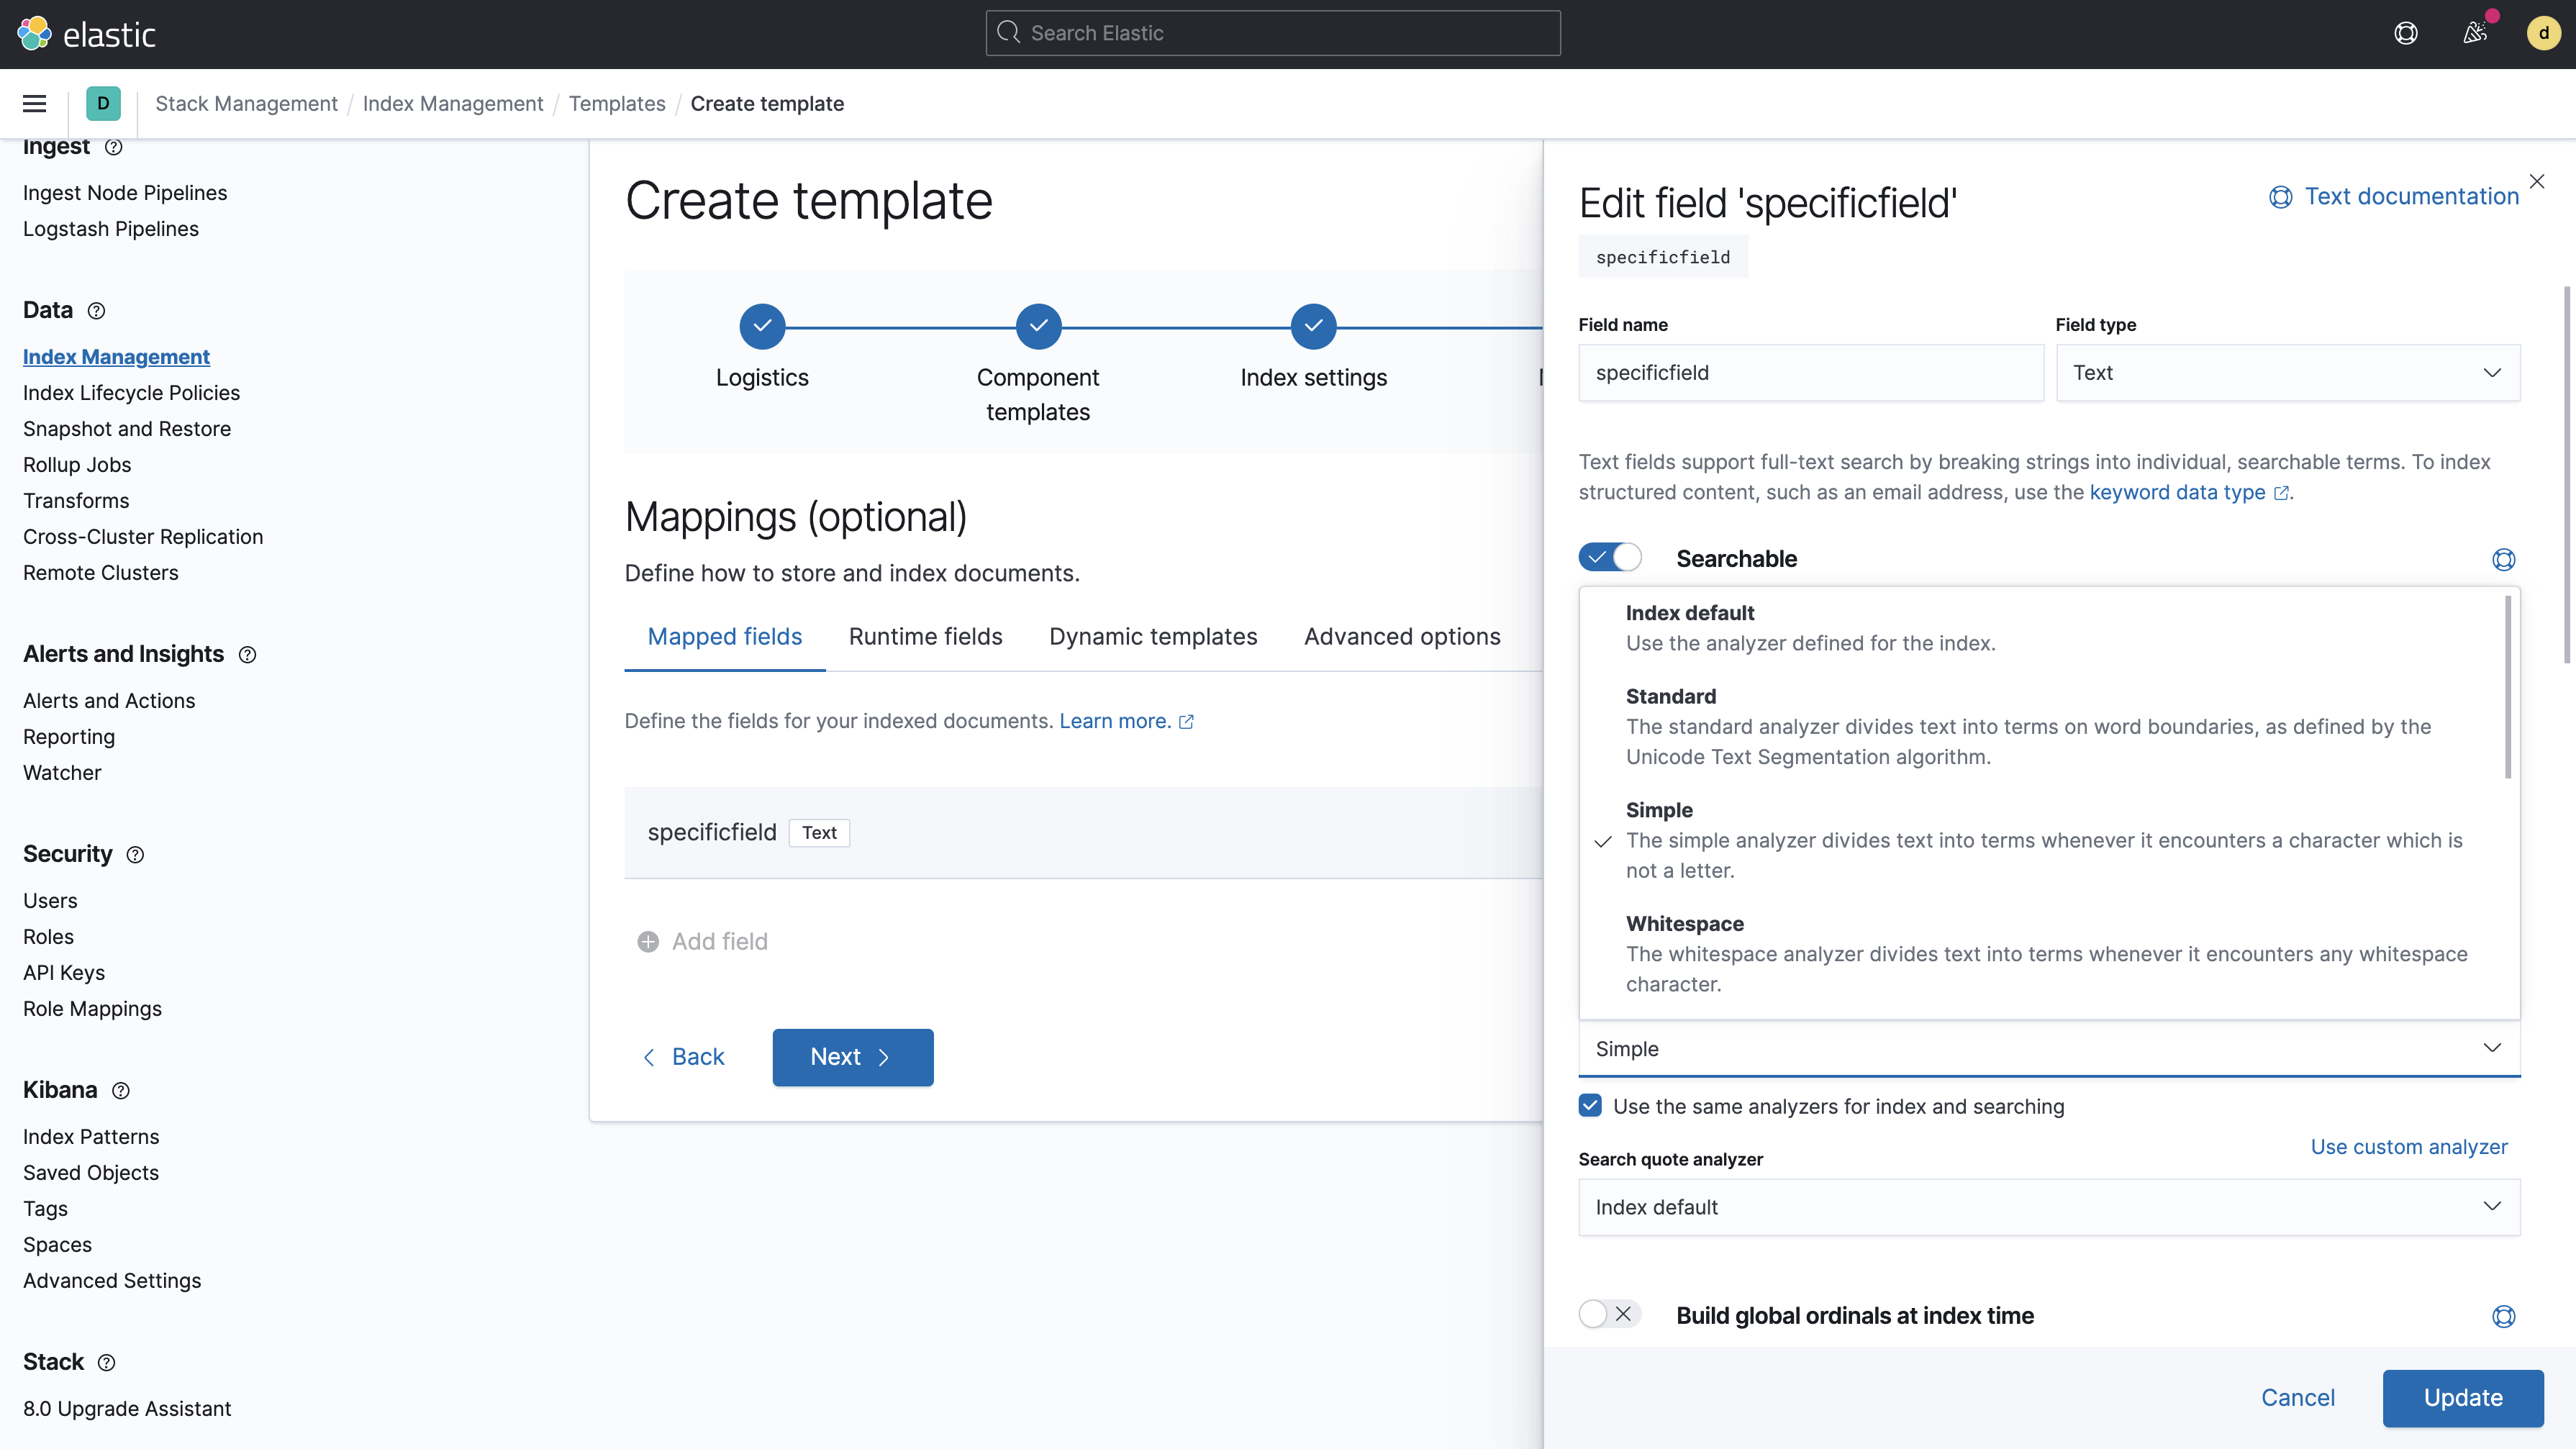Uncheck use same analyzers for index and searching
The width and height of the screenshot is (2576, 1449).
point(1590,1106)
